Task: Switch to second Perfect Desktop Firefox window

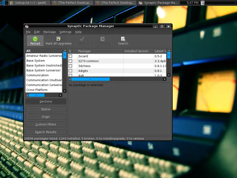Action: (116, 3)
